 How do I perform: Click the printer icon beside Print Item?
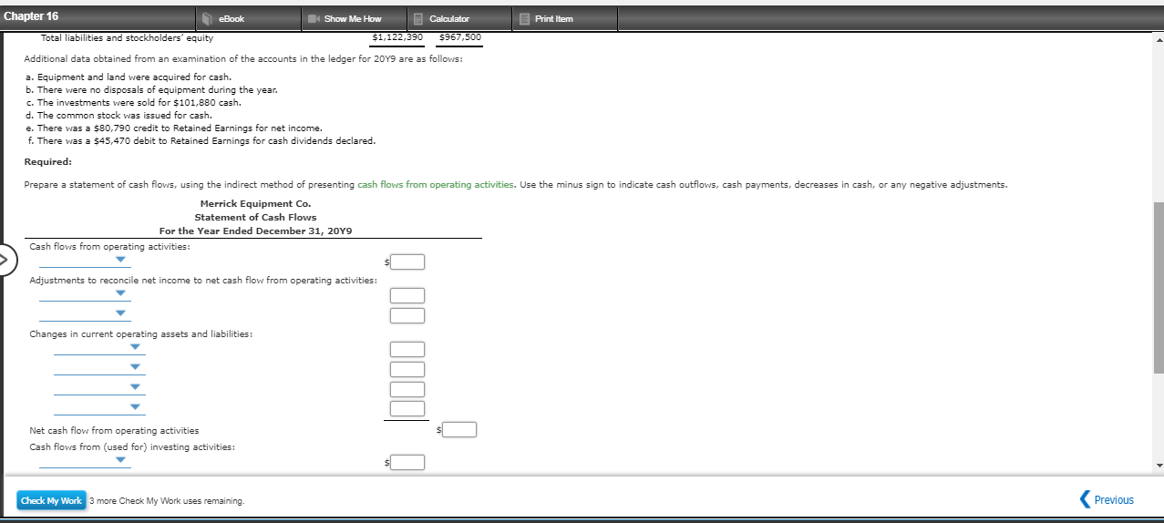[x=525, y=18]
